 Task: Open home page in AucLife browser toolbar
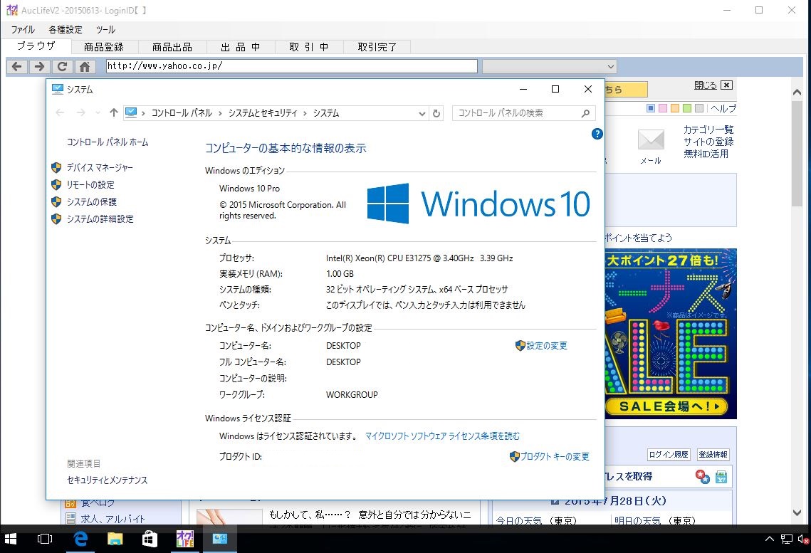coord(85,66)
